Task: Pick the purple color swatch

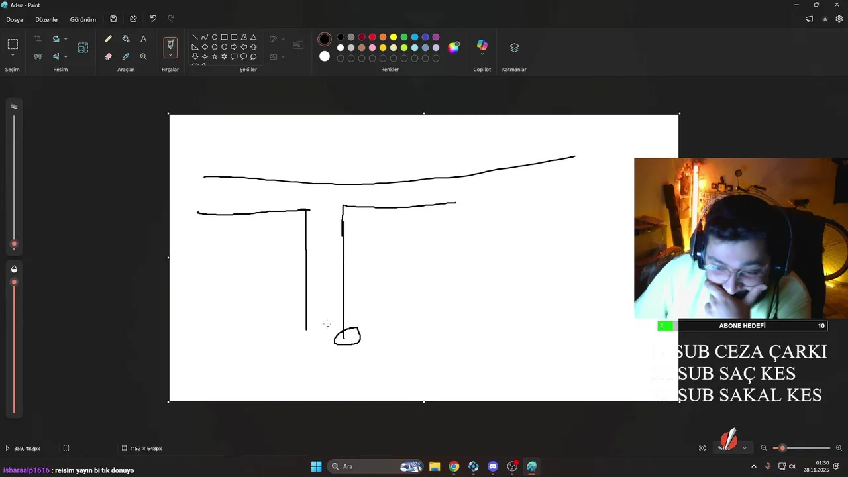Action: pyautogui.click(x=436, y=37)
